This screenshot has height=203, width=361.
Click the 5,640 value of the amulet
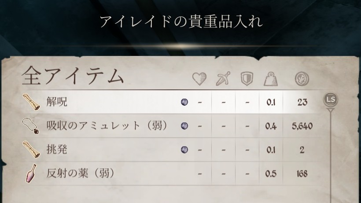click(x=302, y=126)
